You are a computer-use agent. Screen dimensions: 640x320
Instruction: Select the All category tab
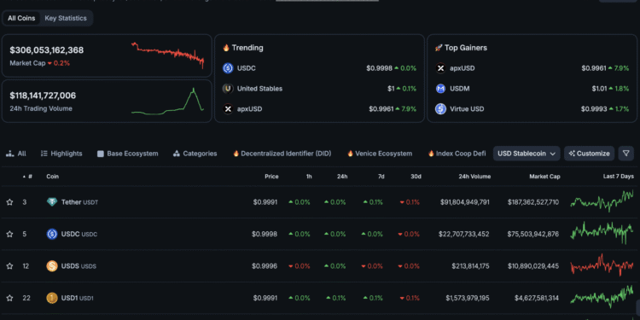click(x=16, y=154)
